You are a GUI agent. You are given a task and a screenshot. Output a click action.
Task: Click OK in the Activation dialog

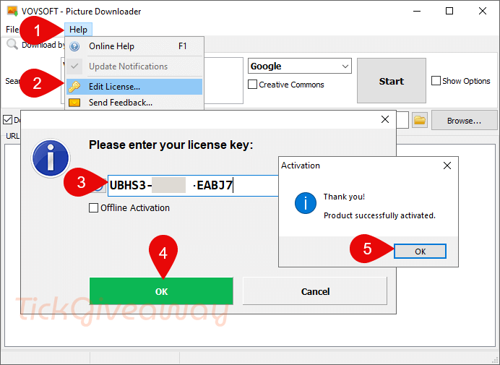coord(420,252)
